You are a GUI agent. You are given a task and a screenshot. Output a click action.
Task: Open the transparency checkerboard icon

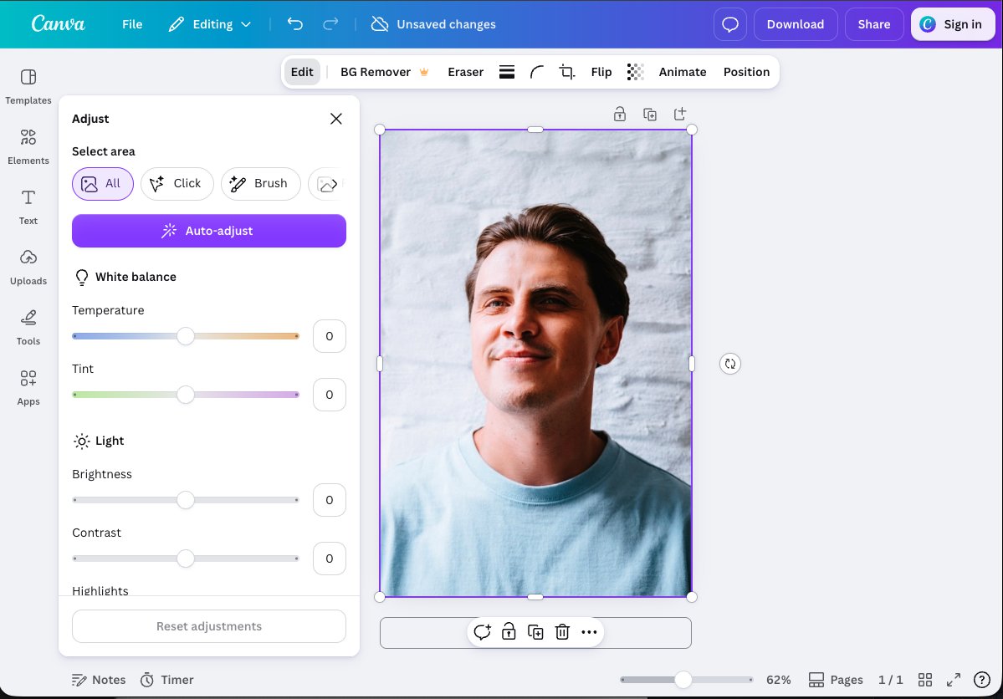635,72
